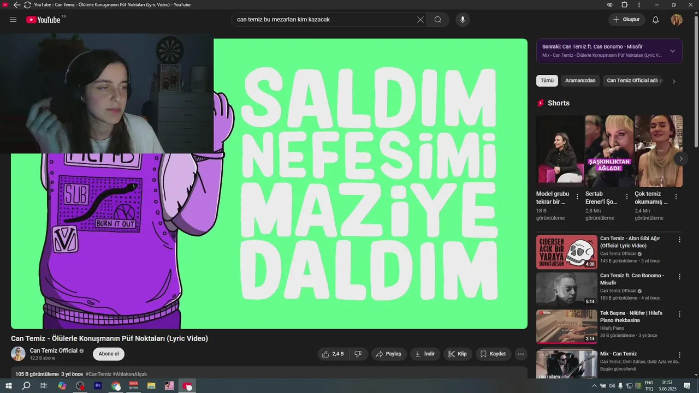The width and height of the screenshot is (699, 393).
Task: Open options for Model grubu short
Action: pos(578,196)
